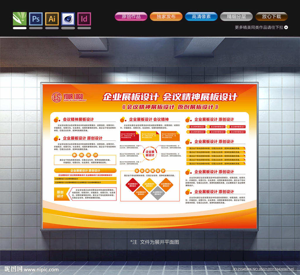Click the Cinema 4D icon
The image size is (300, 275).
(x=68, y=19)
